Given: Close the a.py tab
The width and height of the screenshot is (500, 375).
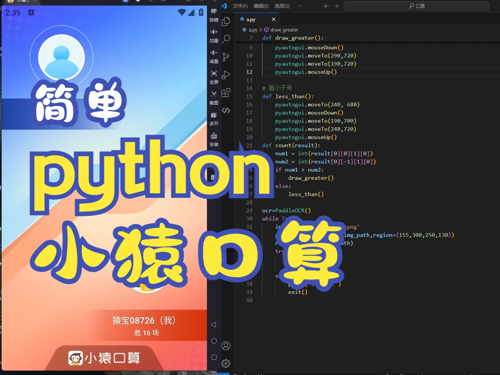Looking at the screenshot, I should [274, 19].
